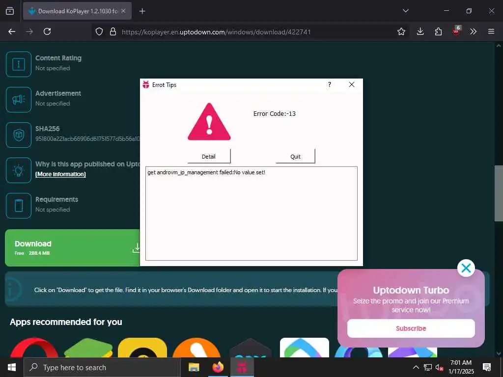Click the red warning triangle icon
Viewport: 503px width, 377px height.
point(209,122)
